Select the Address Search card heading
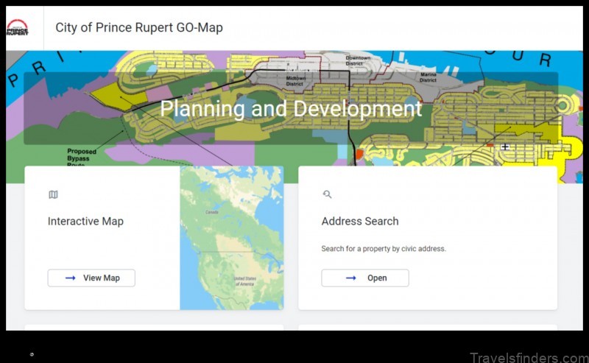Screen dimensions: 589x363 [360, 221]
